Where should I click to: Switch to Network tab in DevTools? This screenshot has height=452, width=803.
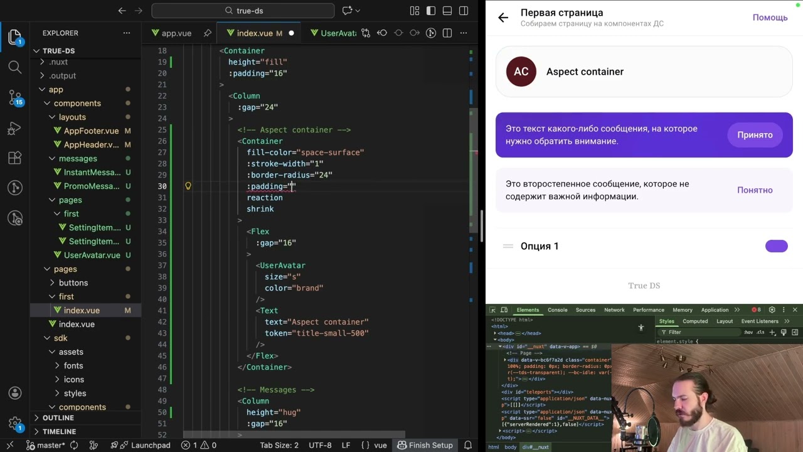pyautogui.click(x=614, y=310)
